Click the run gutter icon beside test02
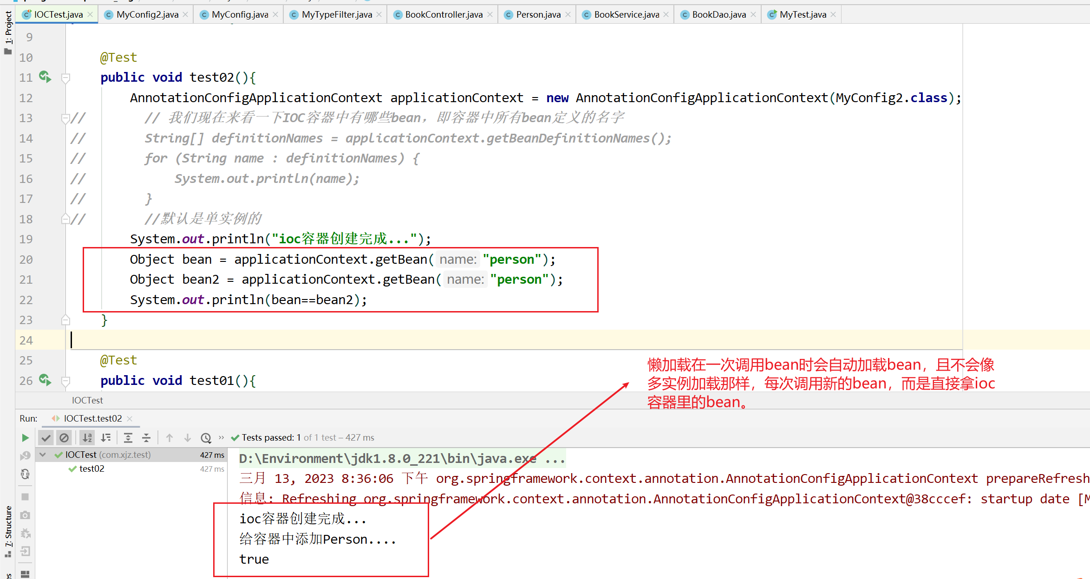This screenshot has height=579, width=1090. tap(45, 77)
